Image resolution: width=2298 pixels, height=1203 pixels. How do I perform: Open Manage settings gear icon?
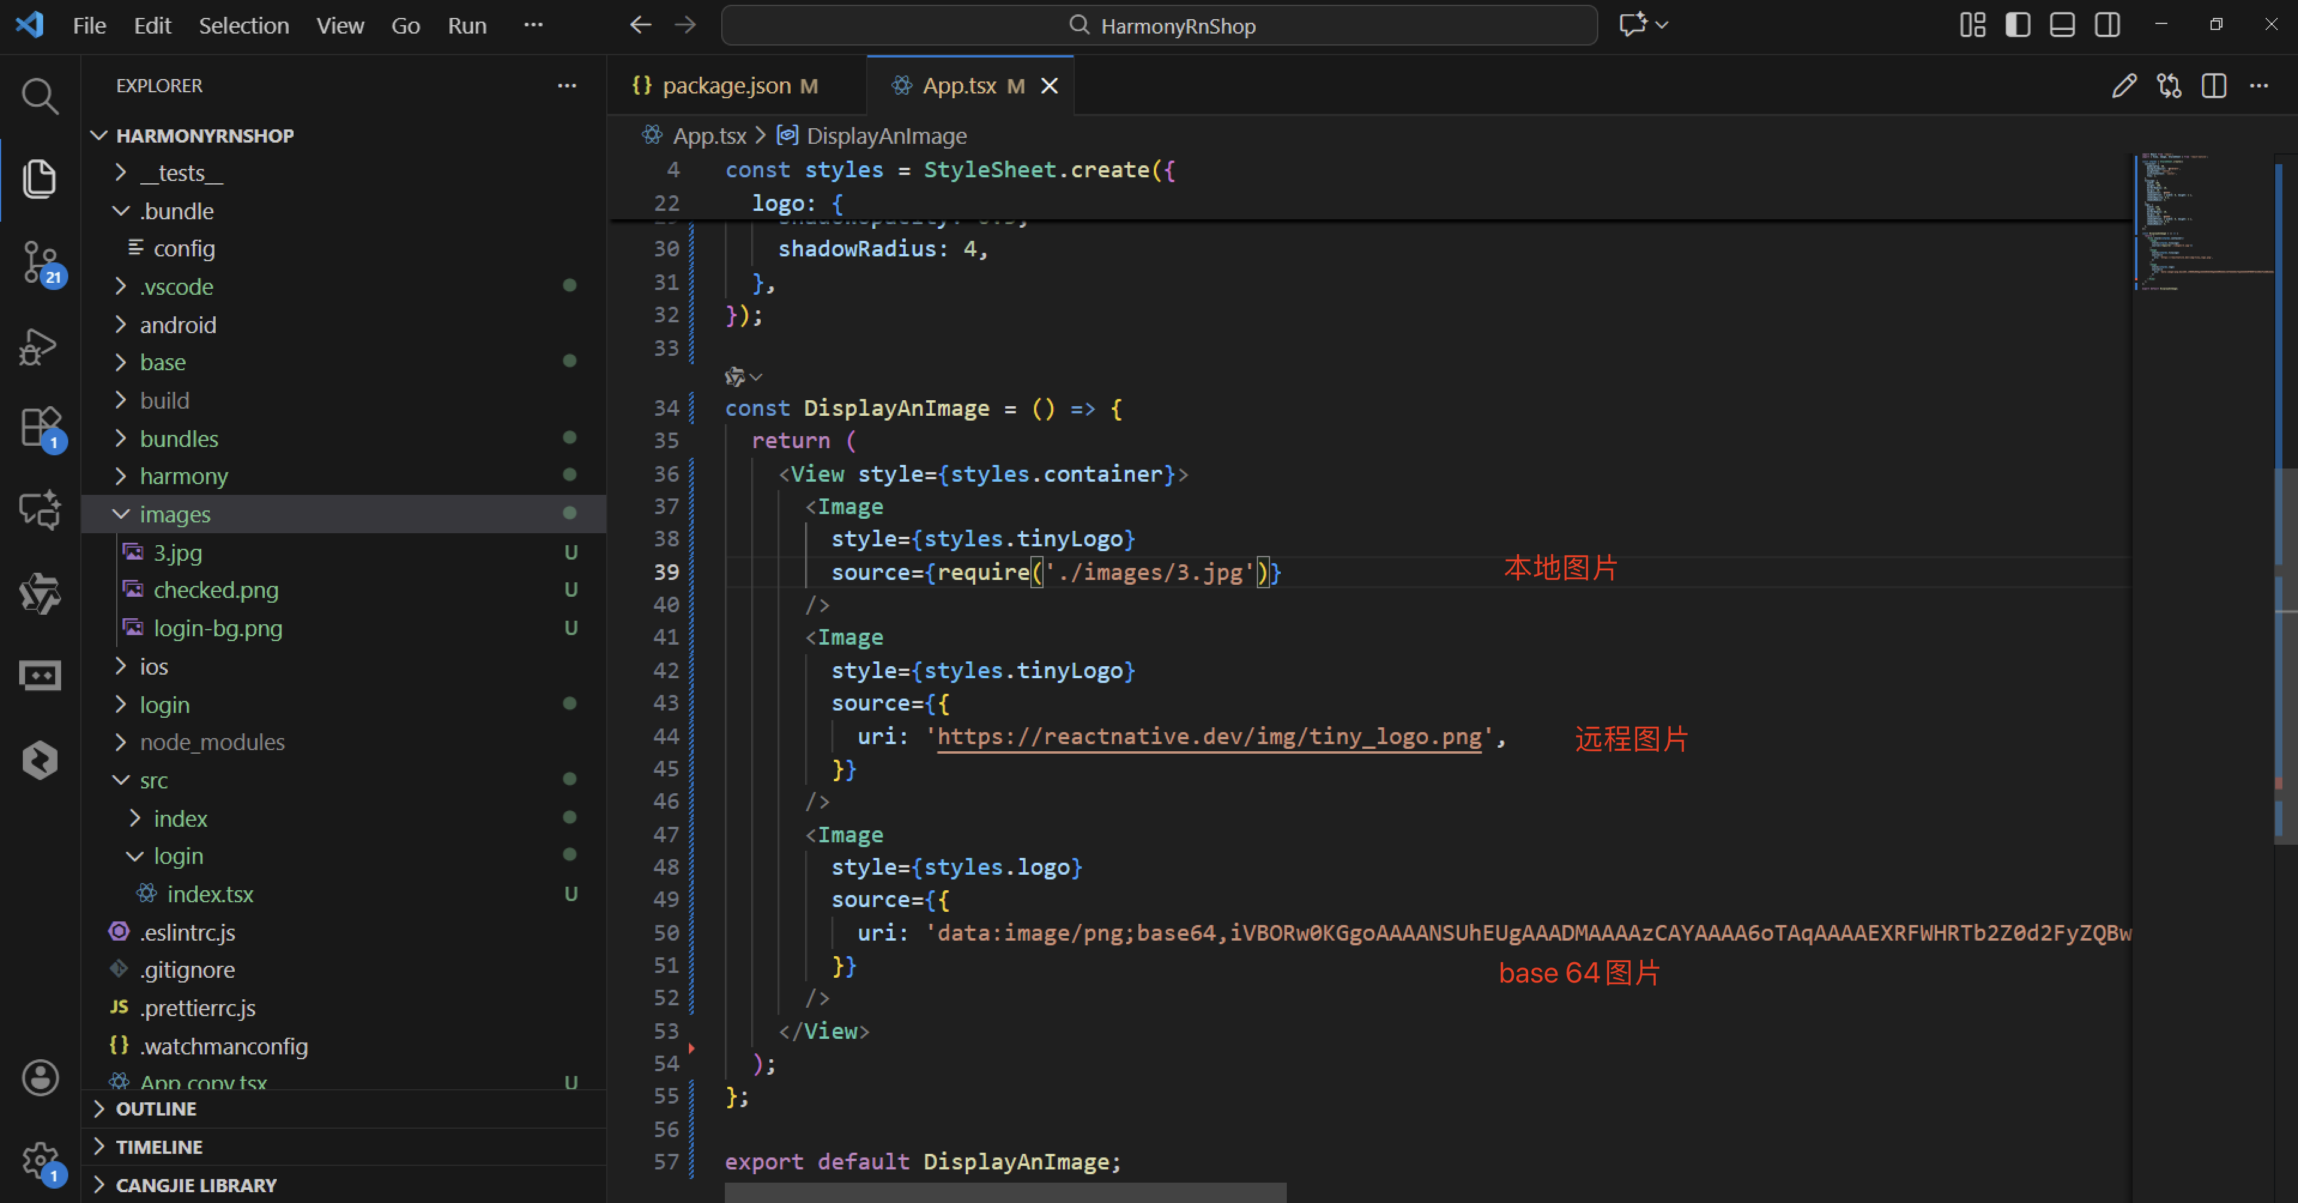[40, 1160]
